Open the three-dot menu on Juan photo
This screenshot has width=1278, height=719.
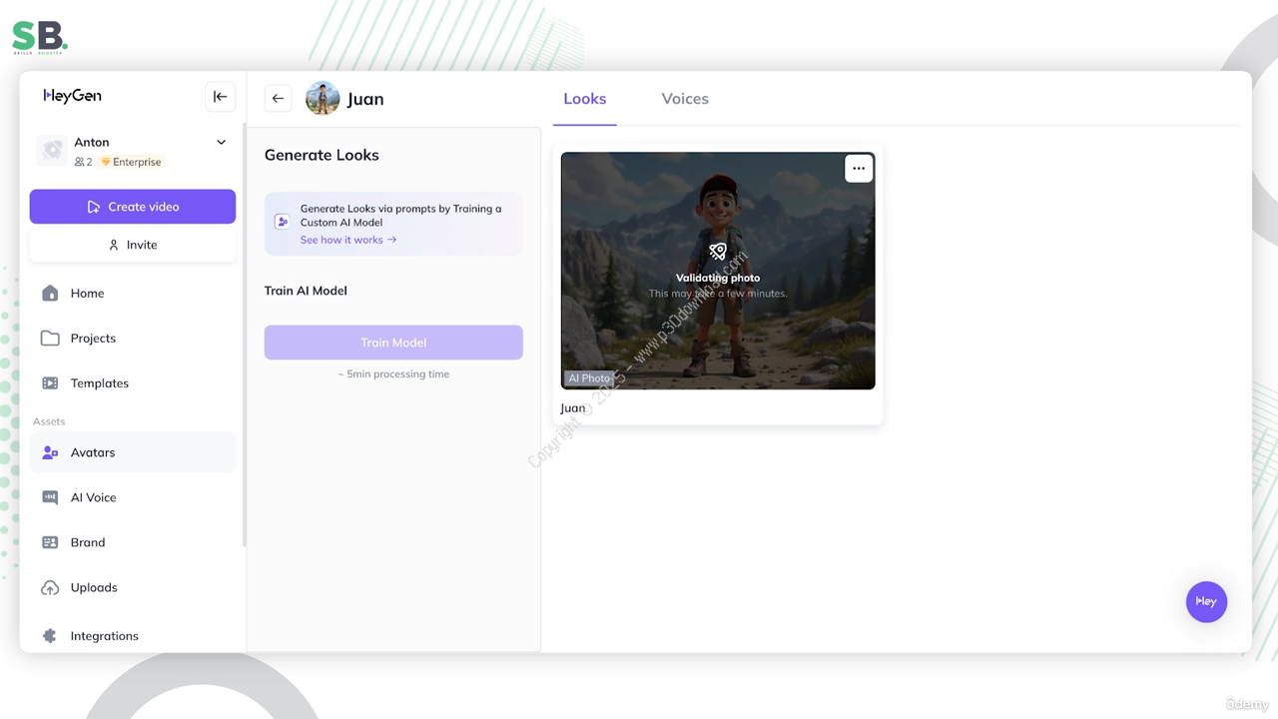point(859,169)
